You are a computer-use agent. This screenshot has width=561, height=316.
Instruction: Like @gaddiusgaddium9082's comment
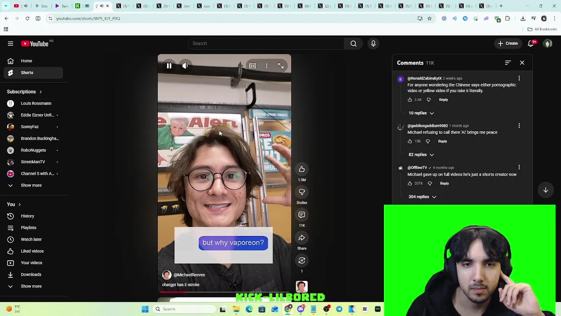[x=410, y=141]
